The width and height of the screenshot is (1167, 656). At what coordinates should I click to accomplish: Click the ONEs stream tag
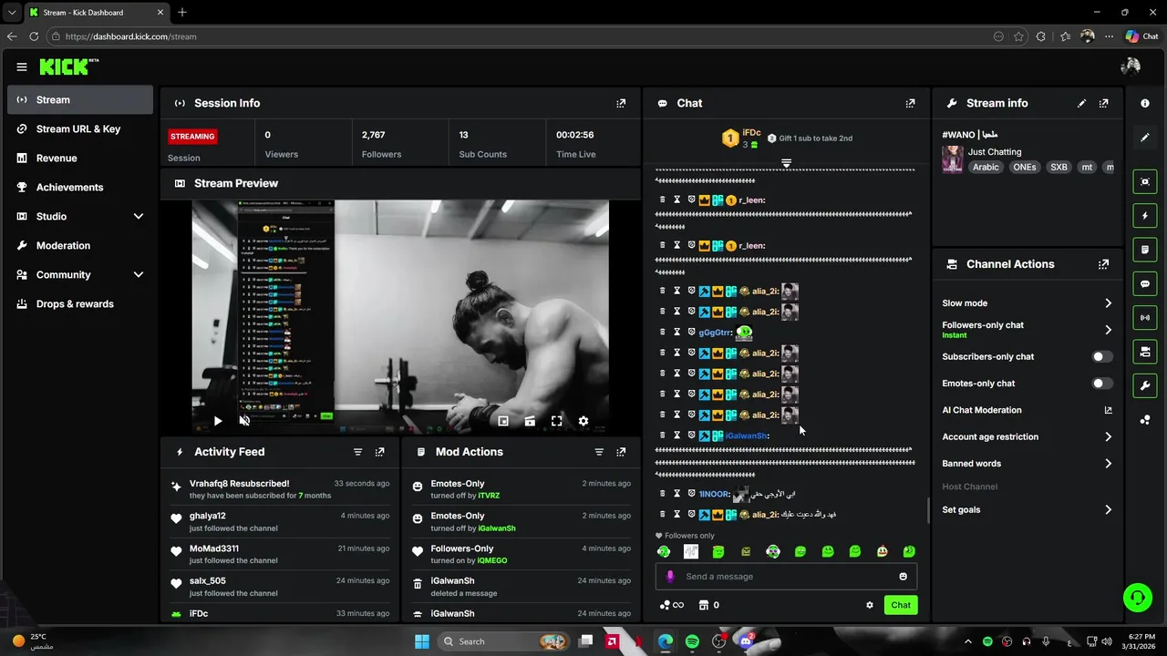1024,168
